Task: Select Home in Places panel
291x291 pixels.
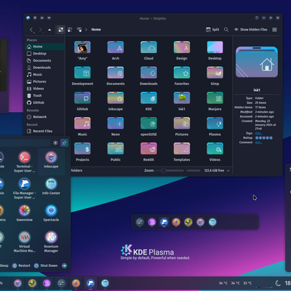Action: 45,47
